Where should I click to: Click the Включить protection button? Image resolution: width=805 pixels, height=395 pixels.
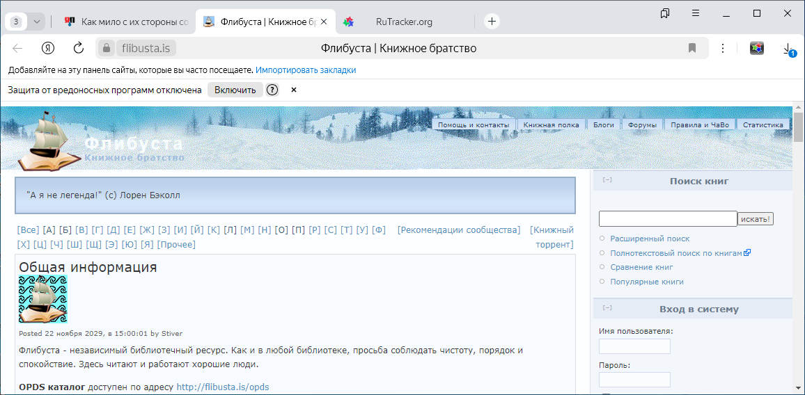pyautogui.click(x=235, y=90)
